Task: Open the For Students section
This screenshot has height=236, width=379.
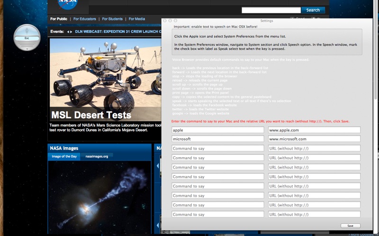Action: tap(112, 19)
